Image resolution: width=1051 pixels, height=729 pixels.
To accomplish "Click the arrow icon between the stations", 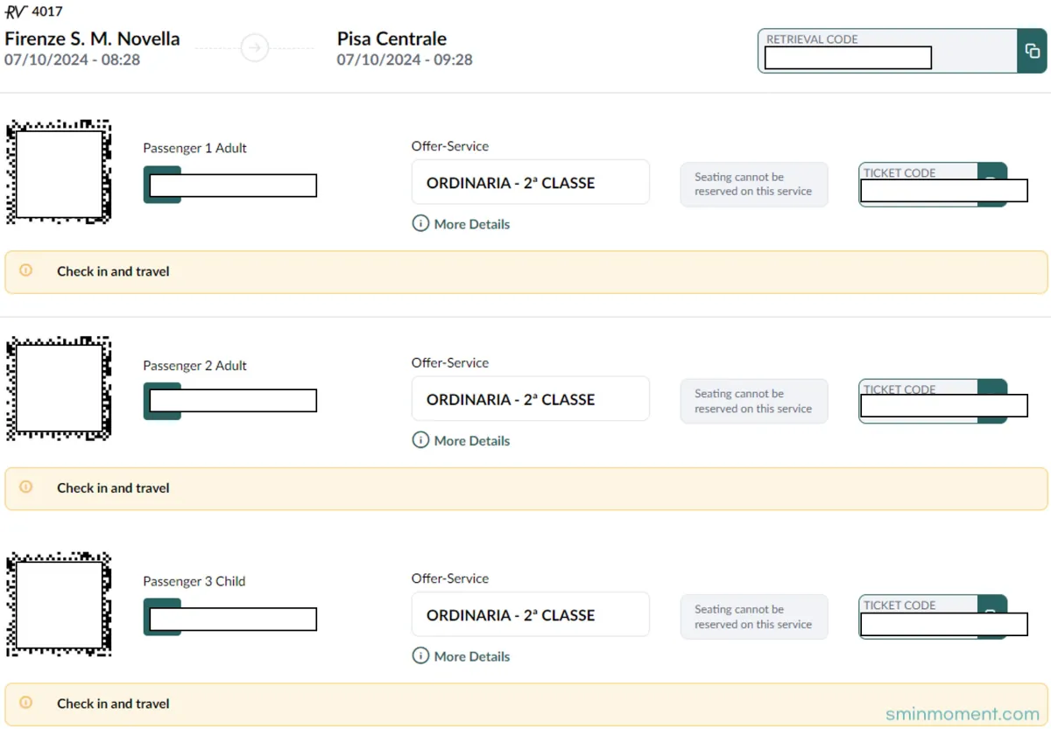I will [255, 47].
